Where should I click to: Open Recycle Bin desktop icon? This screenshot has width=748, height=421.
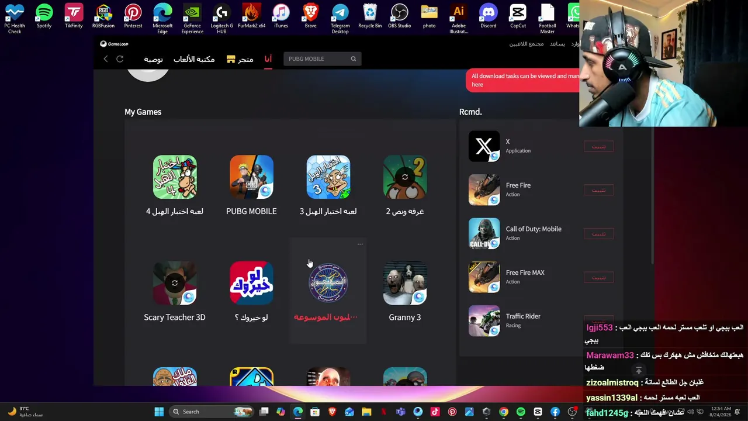(x=370, y=16)
